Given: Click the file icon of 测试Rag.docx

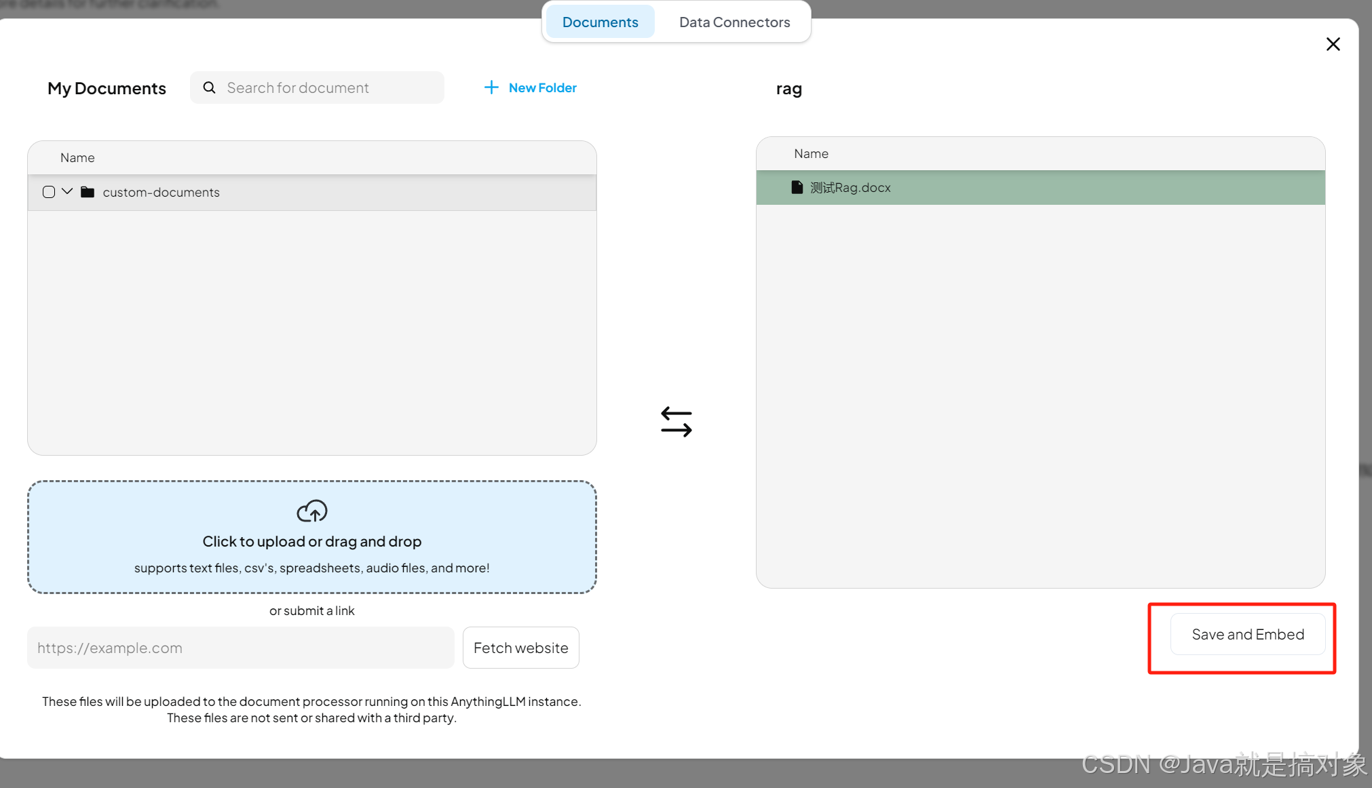Looking at the screenshot, I should pos(797,187).
